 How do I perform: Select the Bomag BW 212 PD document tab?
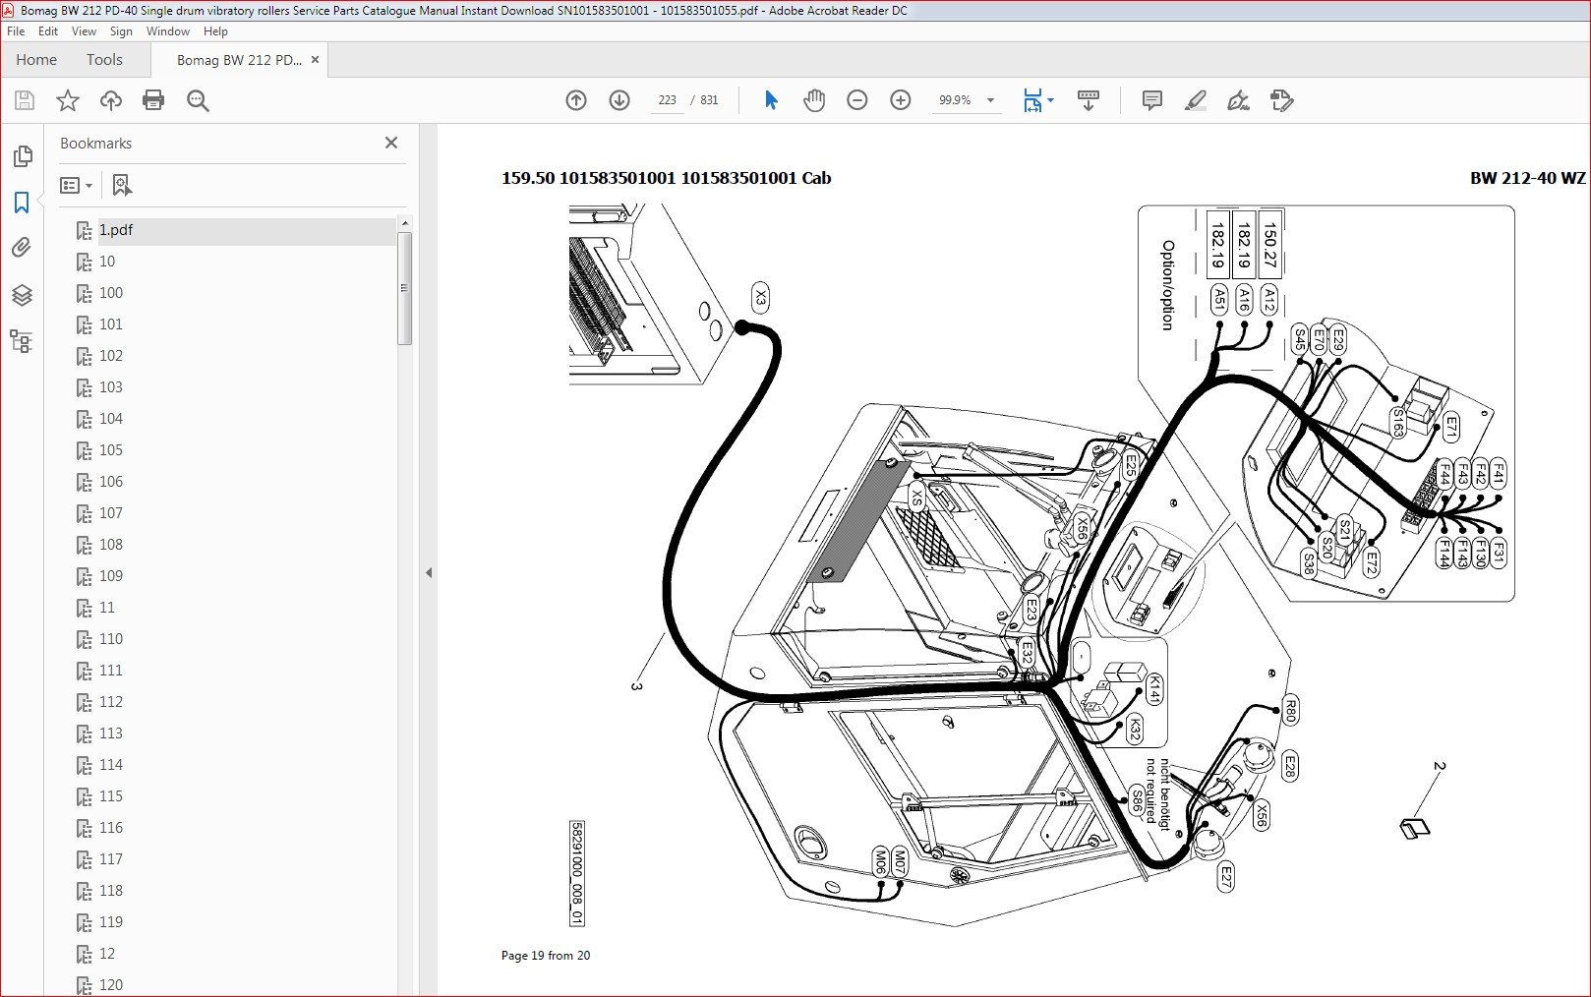(239, 60)
